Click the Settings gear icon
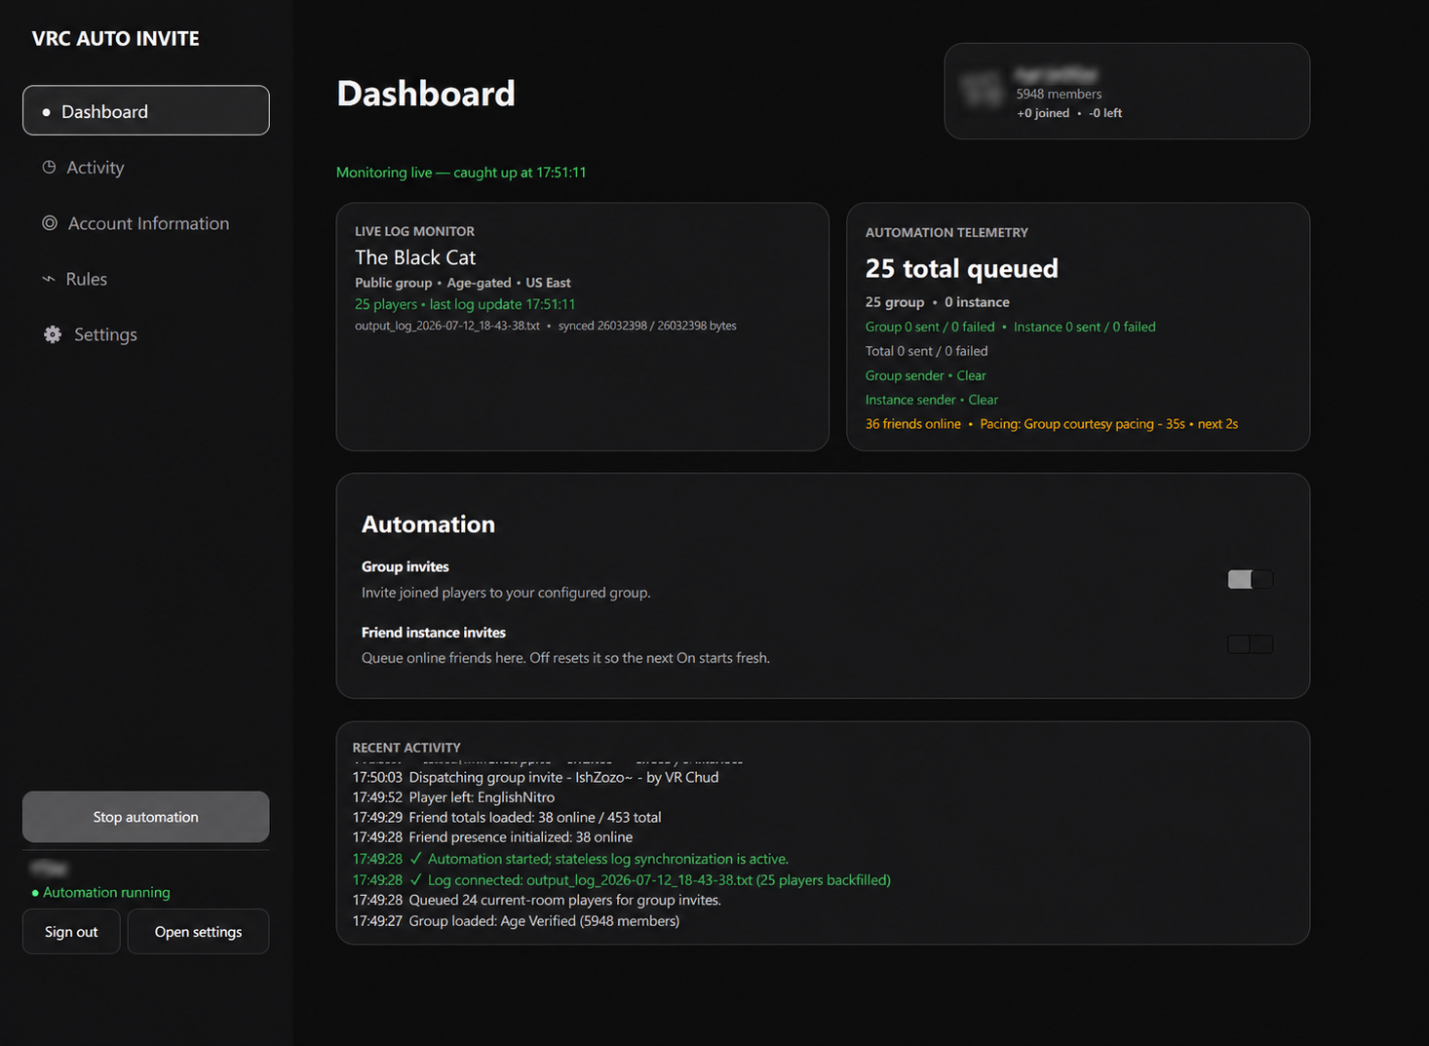Viewport: 1429px width, 1046px height. click(x=53, y=334)
